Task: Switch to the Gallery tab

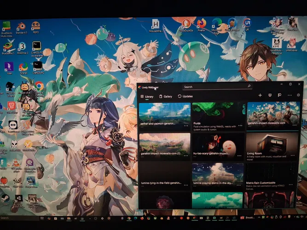Action: click(x=166, y=96)
